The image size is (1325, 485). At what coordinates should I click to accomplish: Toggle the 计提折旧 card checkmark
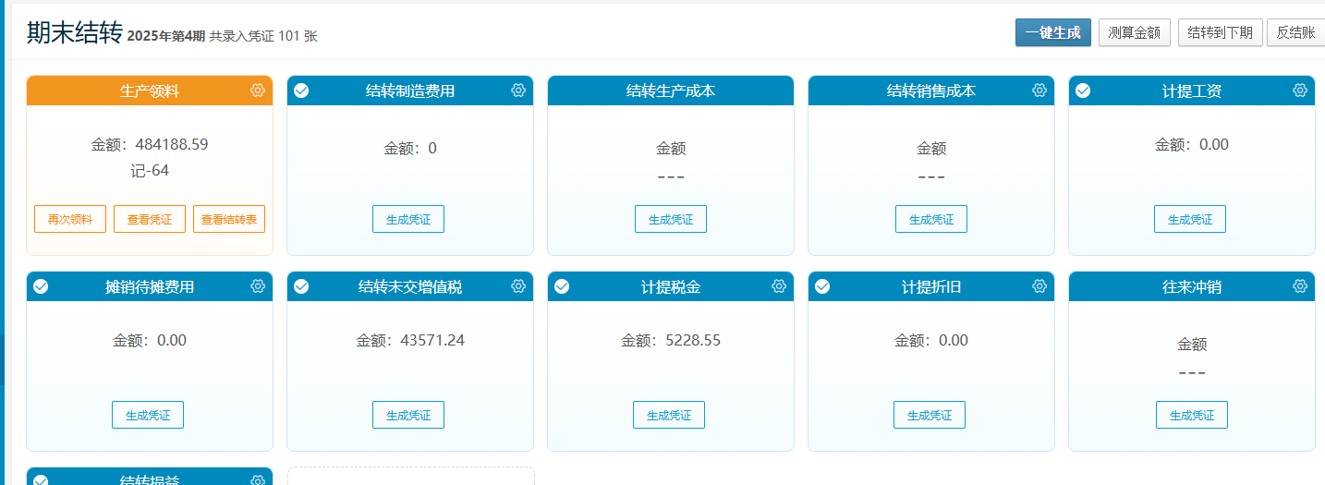822,286
